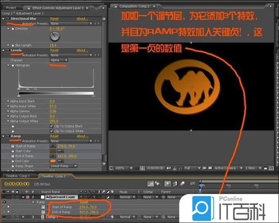Viewport: 279px width, 223px height.
Task: Pick Start Color with the eyedropper
Action: pyautogui.click(x=60, y=151)
